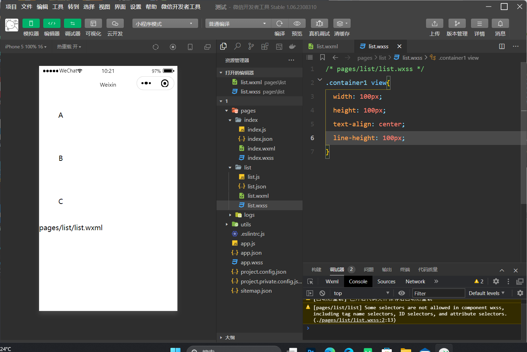Open the 文件 menu
The width and height of the screenshot is (527, 352).
(x=27, y=7)
